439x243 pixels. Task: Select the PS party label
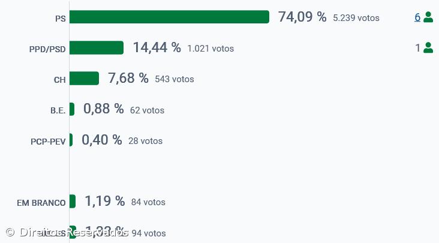[x=60, y=19]
